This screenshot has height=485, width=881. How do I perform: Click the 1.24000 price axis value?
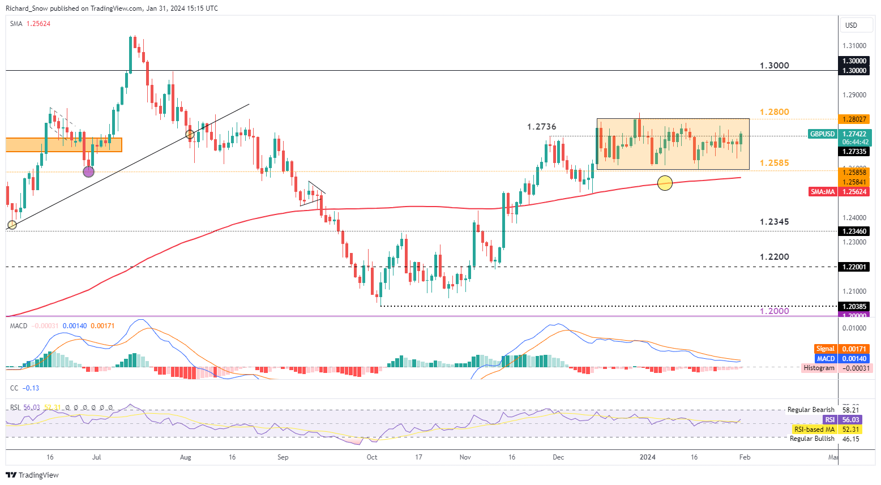click(x=854, y=218)
